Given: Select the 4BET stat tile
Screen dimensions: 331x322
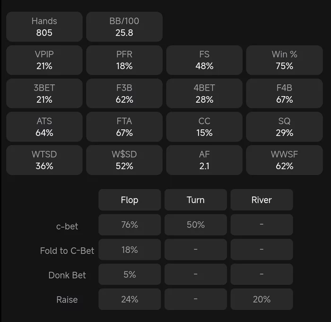Looking at the screenshot, I should (x=204, y=94).
